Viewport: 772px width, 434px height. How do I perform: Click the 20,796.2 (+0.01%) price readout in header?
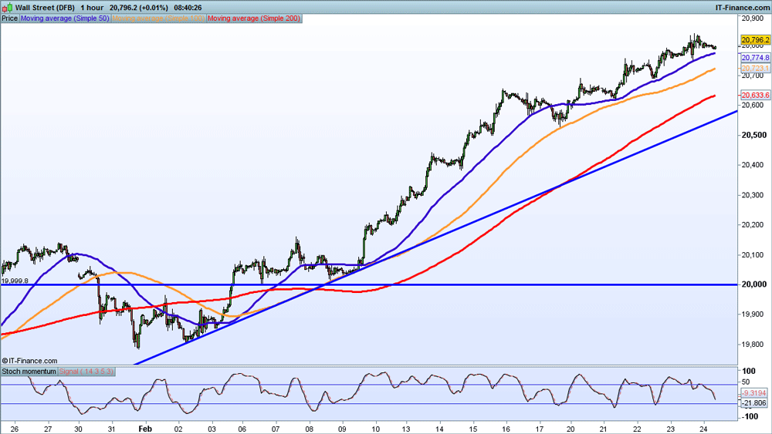tap(138, 8)
